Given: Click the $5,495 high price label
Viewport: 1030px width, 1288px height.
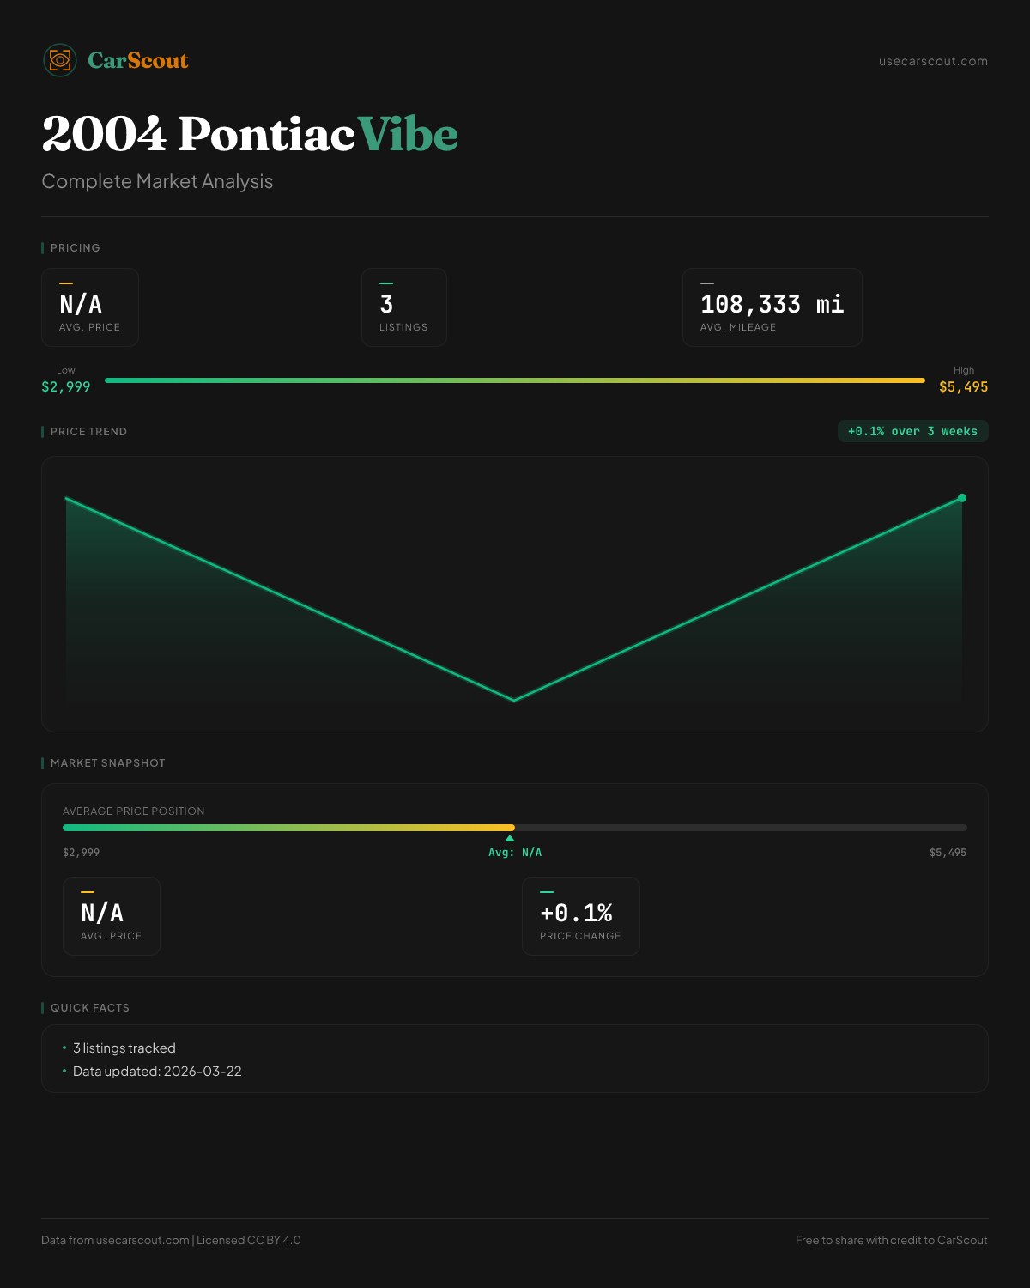Looking at the screenshot, I should [963, 386].
